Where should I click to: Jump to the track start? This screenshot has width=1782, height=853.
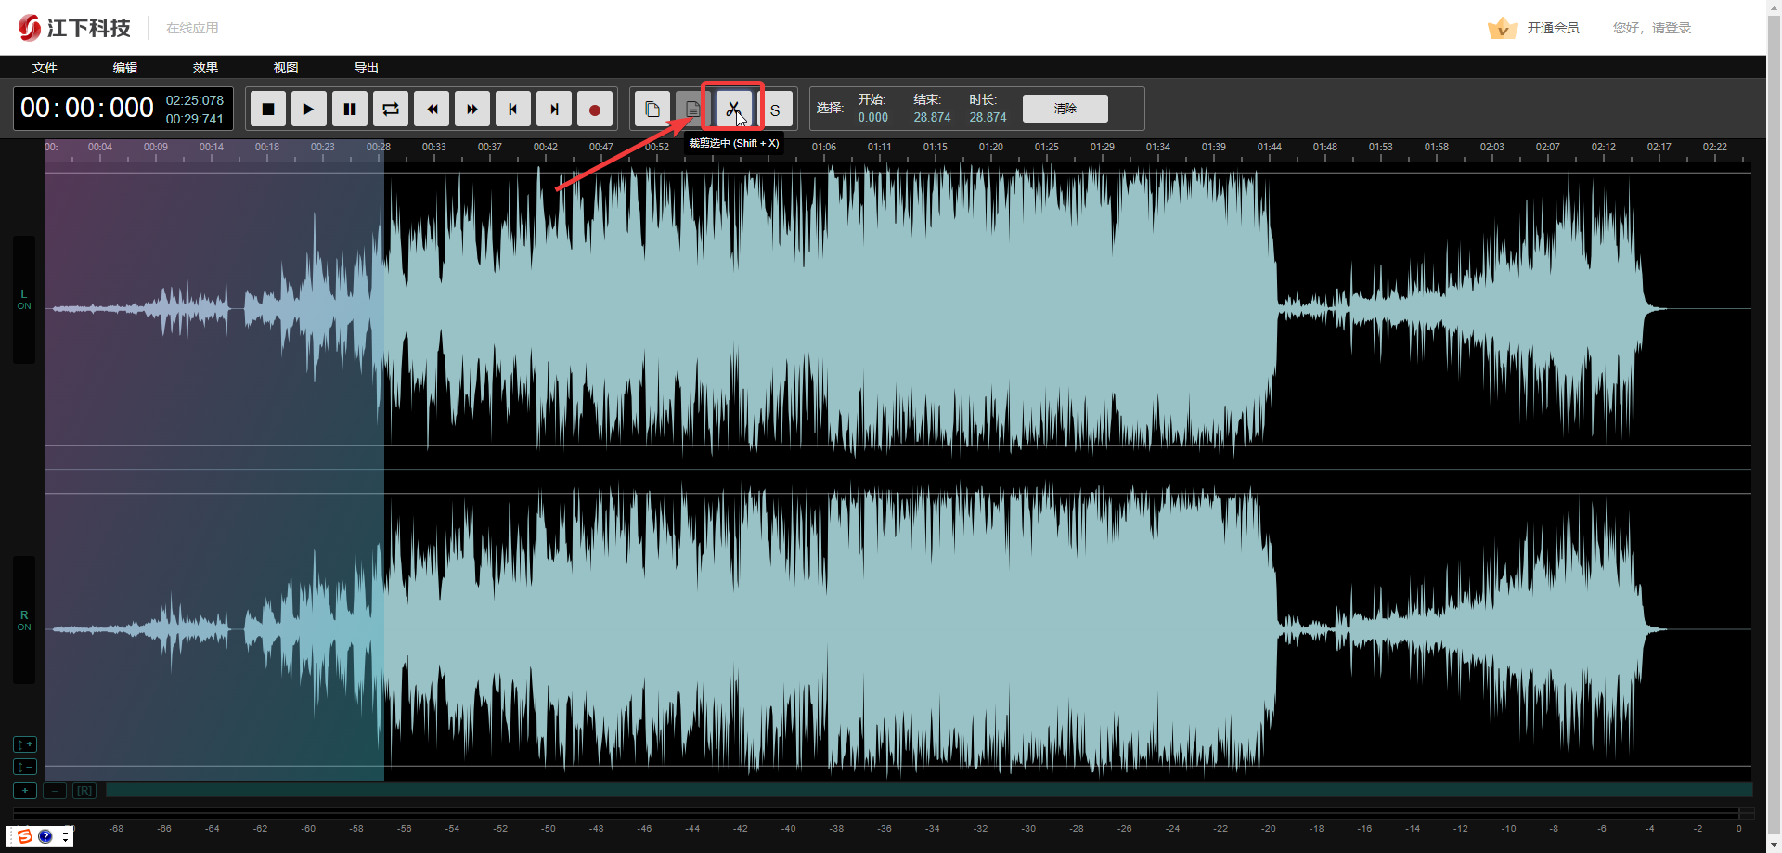[x=513, y=109]
